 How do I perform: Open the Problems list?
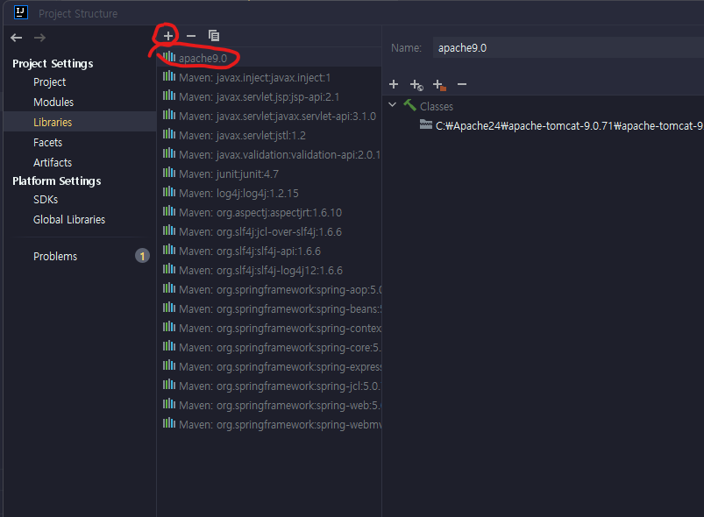[x=55, y=256]
